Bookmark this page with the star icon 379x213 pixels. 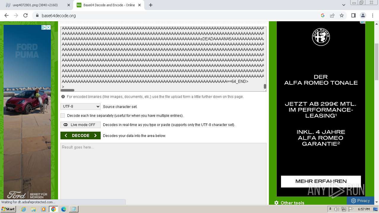(x=342, y=15)
